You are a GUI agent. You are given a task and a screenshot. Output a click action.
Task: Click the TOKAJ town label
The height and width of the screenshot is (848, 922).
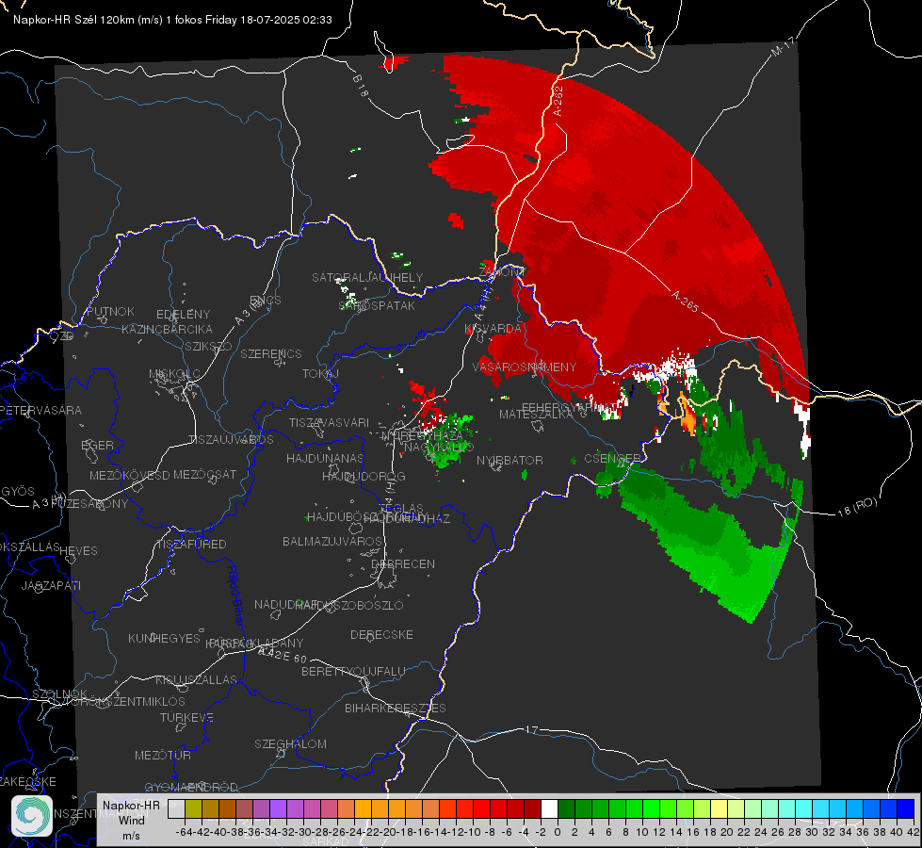[320, 374]
